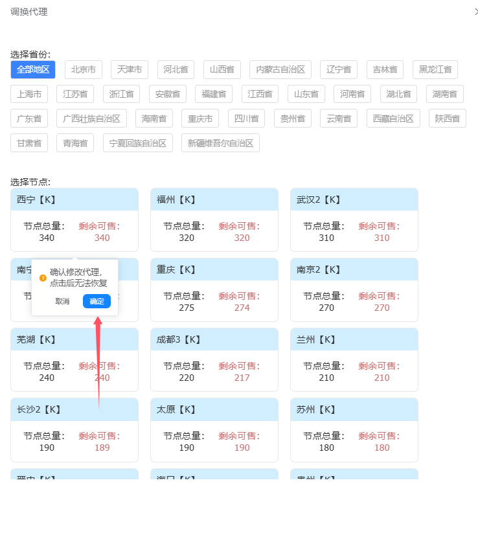Choose the 成都3【K】 node card

[x=214, y=359]
